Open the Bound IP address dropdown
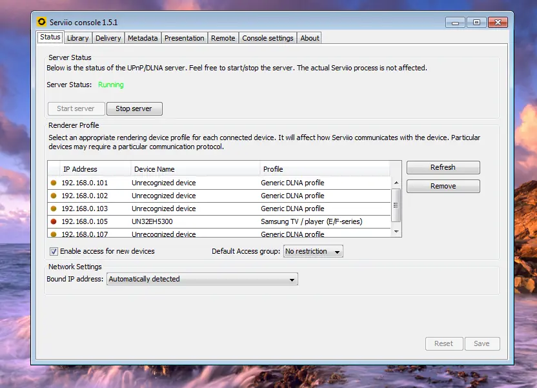 tap(202, 279)
